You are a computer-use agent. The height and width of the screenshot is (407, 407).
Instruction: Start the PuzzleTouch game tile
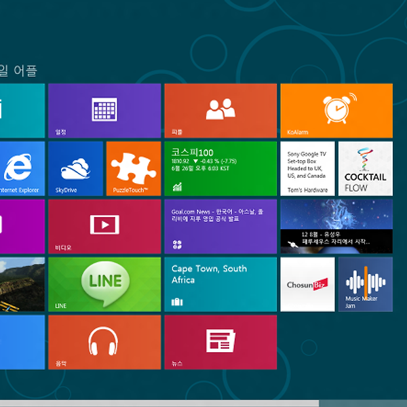pos(134,168)
